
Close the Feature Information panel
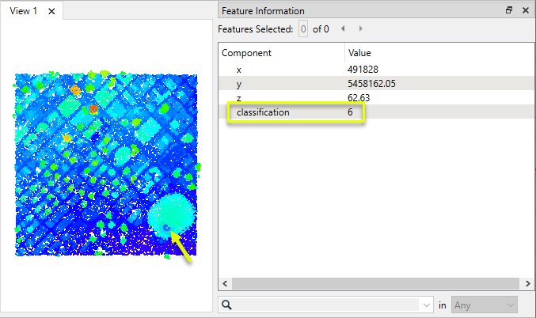tap(525, 11)
